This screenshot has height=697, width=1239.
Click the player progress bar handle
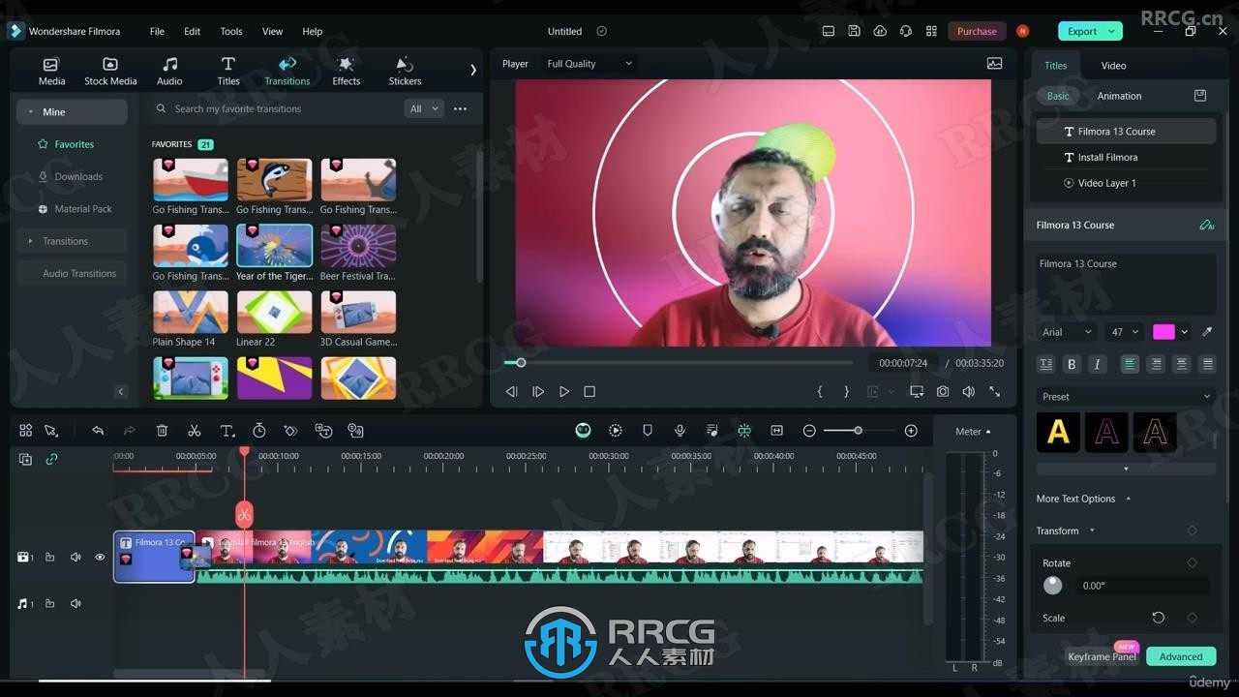521,363
